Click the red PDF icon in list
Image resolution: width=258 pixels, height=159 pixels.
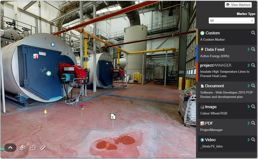202,123
